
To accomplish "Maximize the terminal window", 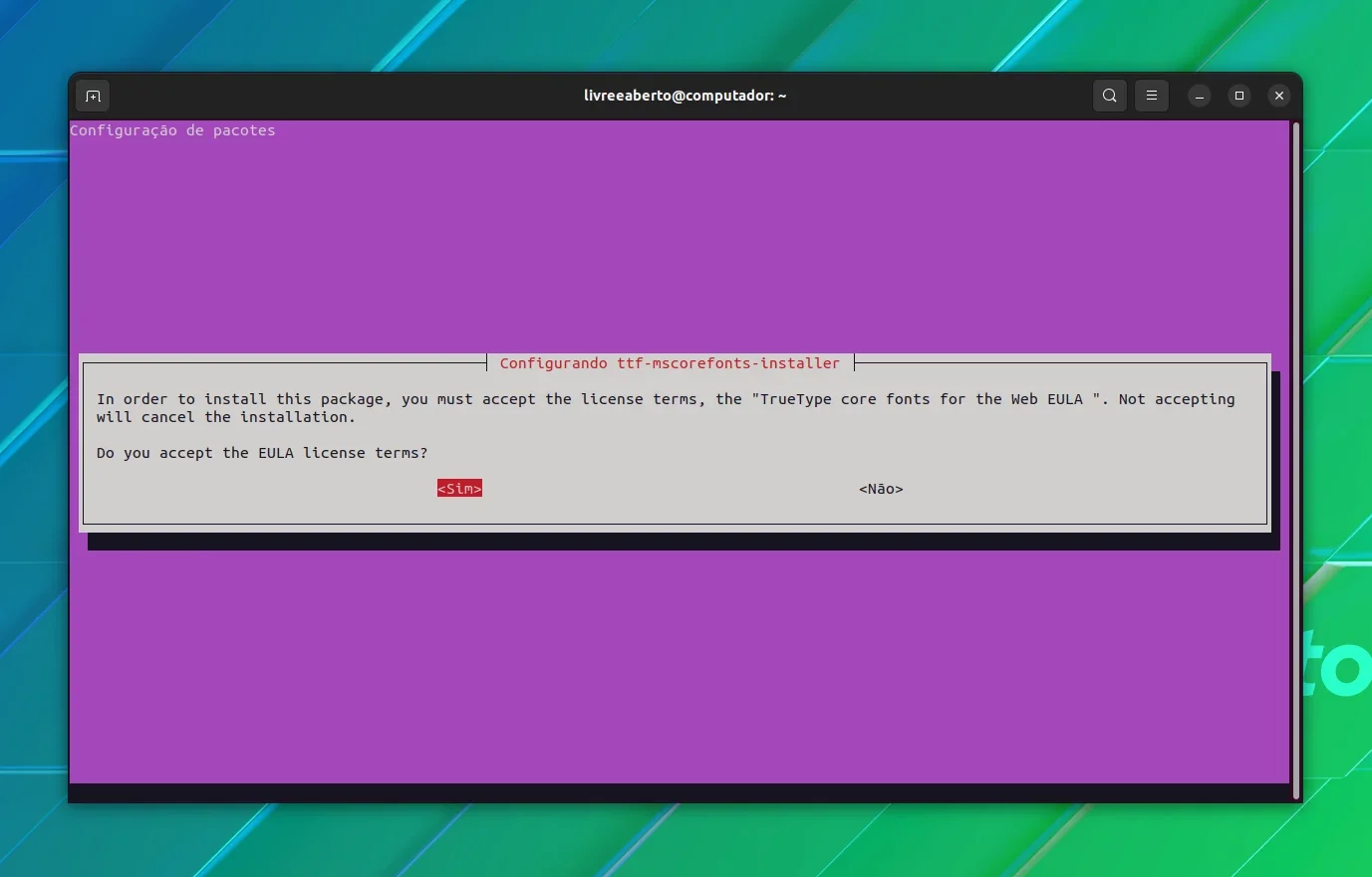I will (1239, 96).
